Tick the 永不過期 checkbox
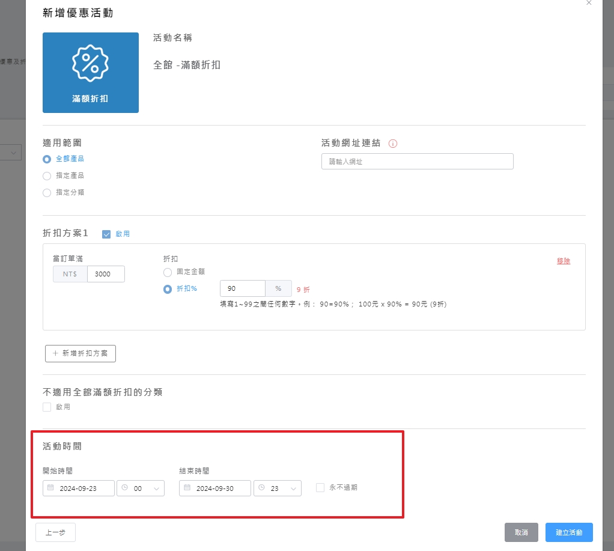 (320, 488)
